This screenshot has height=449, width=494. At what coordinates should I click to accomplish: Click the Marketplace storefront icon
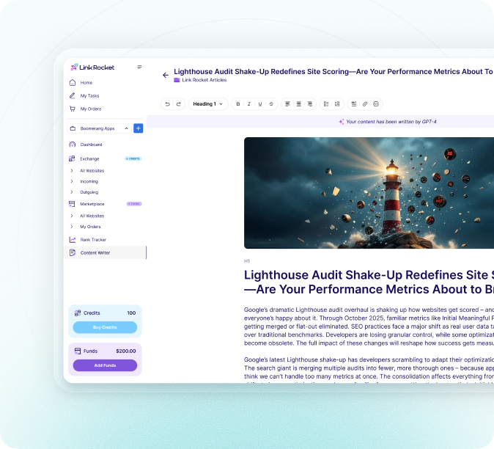click(72, 204)
